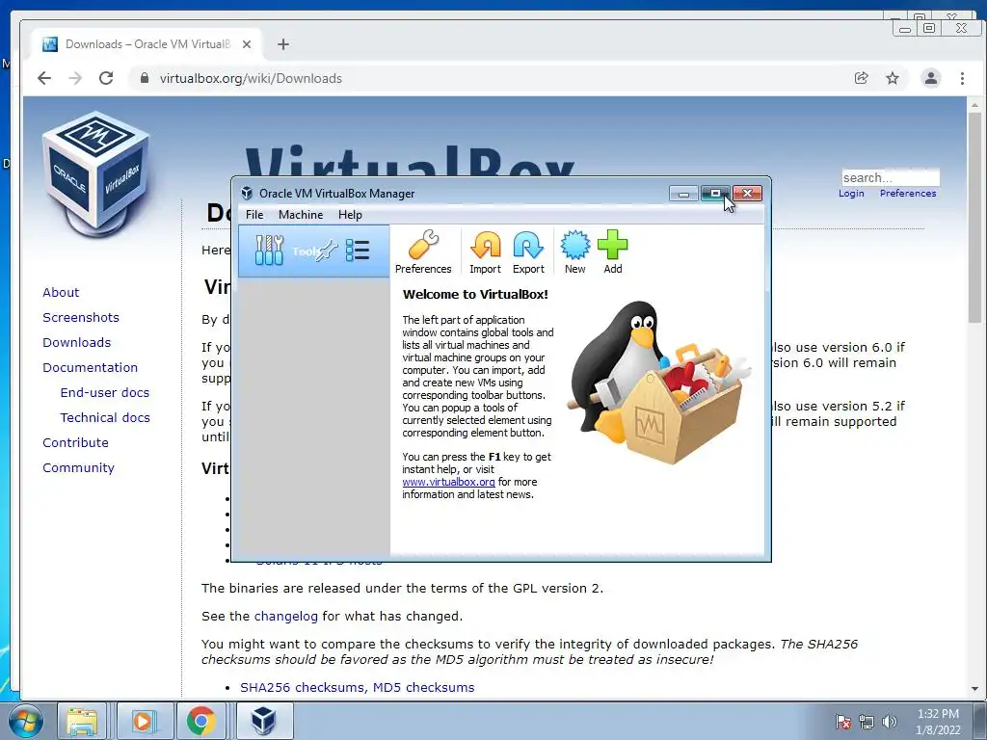This screenshot has width=987, height=740.
Task: Minimize the VirtualBox Manager window
Action: (x=683, y=194)
